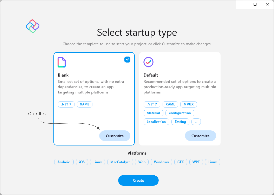The height and width of the screenshot is (195, 274).
Task: Expand the '...' more tags chip
Action: pos(196,122)
